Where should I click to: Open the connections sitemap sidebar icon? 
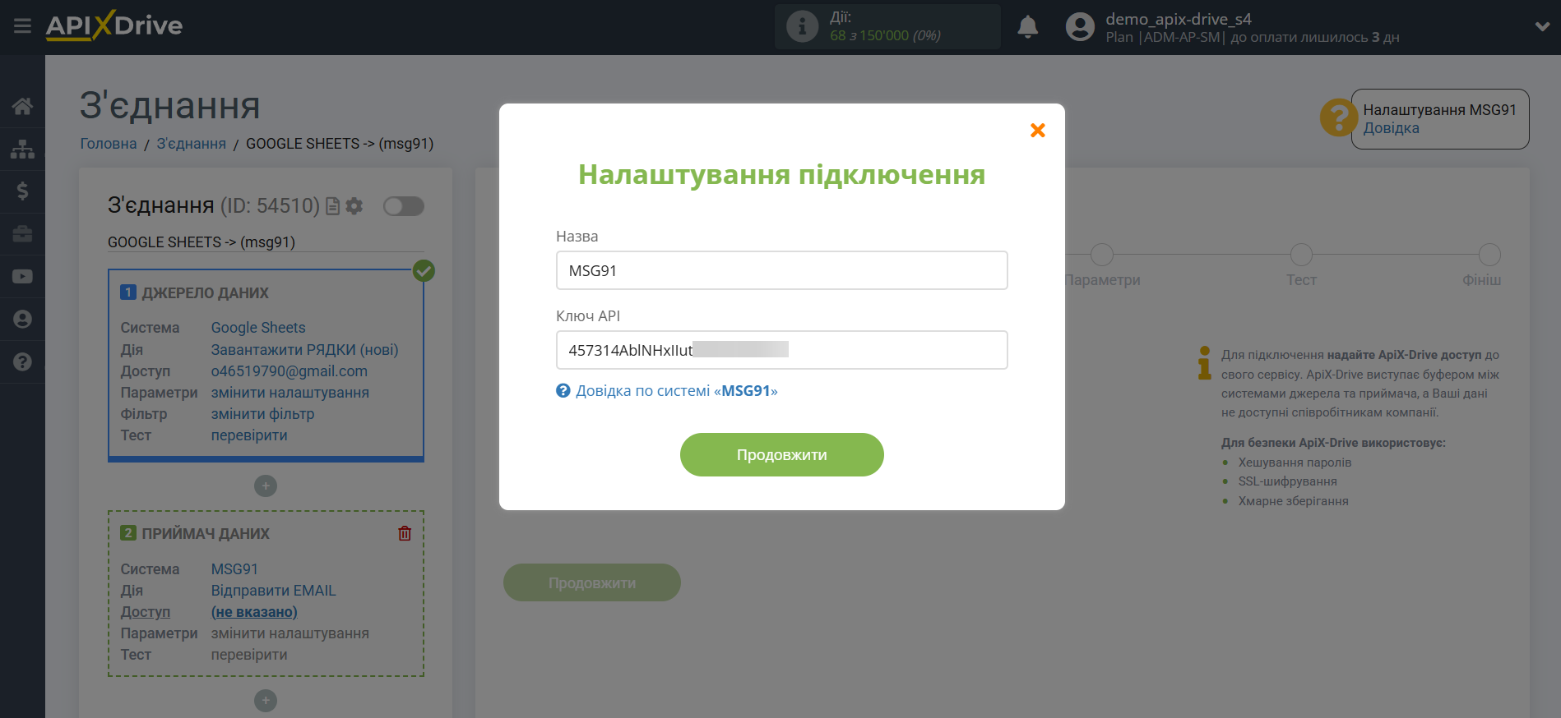click(x=22, y=149)
